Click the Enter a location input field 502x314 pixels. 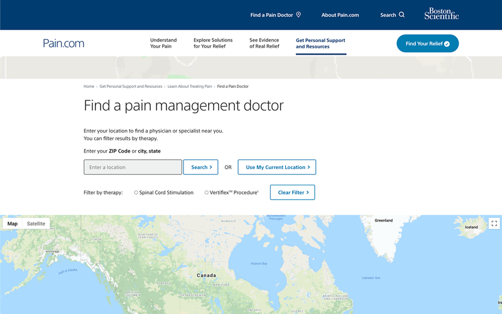point(133,167)
